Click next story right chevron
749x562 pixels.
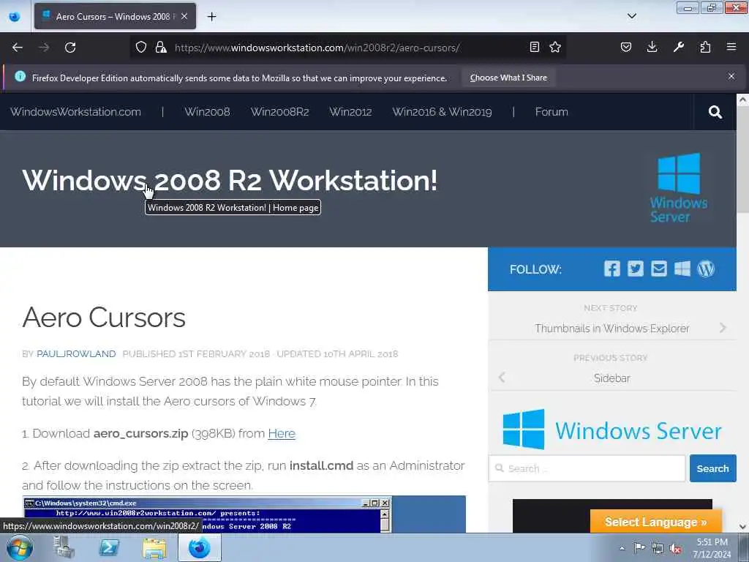point(723,328)
